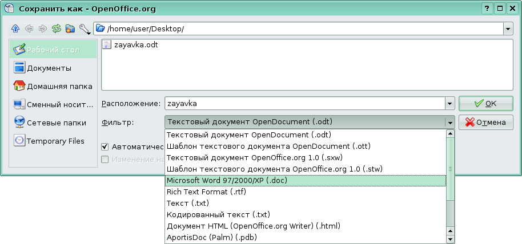Click the parent folder up arrow icon

[x=15, y=29]
